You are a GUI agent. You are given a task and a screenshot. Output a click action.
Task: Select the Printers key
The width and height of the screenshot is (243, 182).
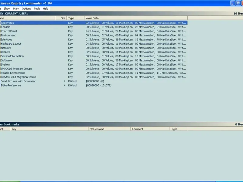5,52
